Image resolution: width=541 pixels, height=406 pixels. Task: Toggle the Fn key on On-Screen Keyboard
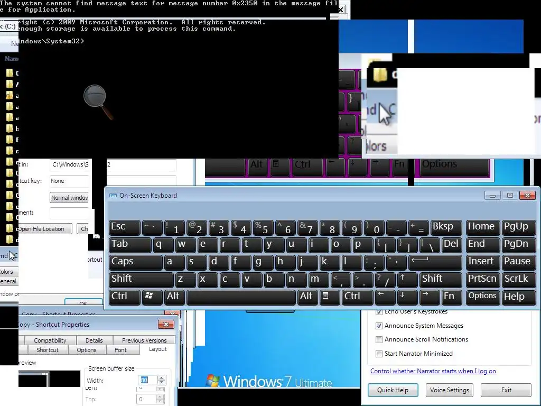tap(451, 297)
